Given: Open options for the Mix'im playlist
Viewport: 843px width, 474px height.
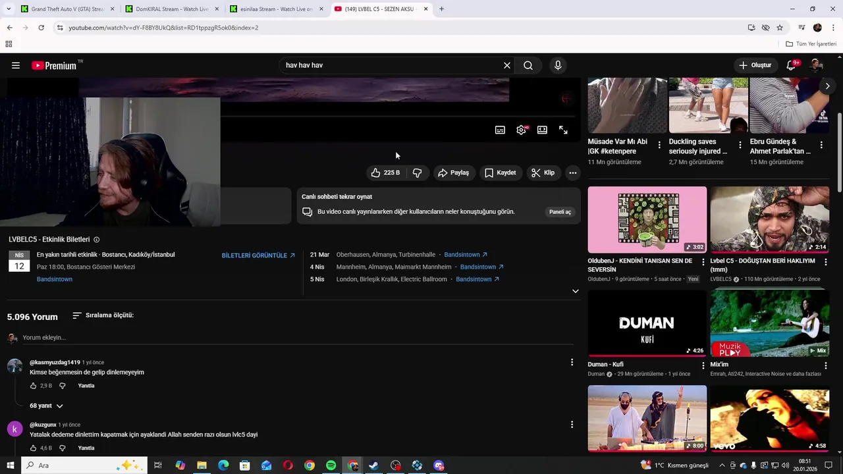Looking at the screenshot, I should (x=825, y=365).
